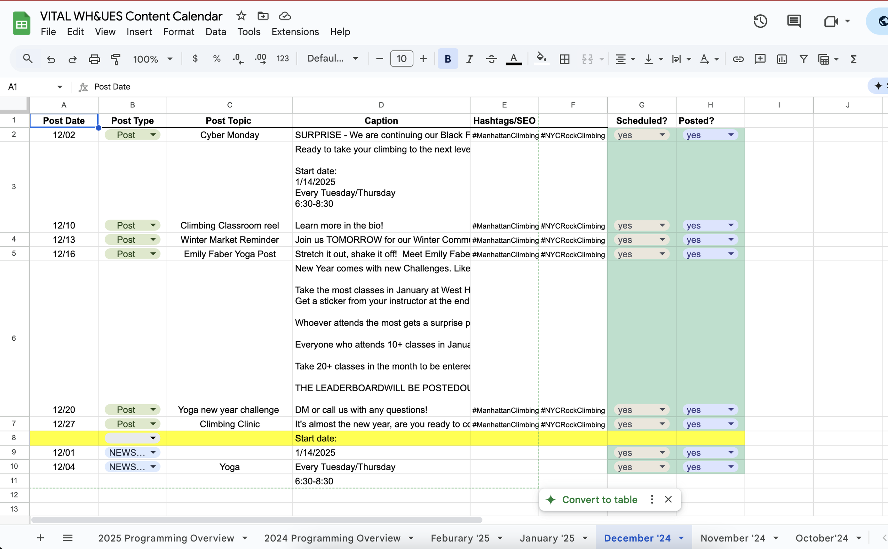This screenshot has height=549, width=888.
Task: Open comments speech bubble icon
Action: point(794,21)
